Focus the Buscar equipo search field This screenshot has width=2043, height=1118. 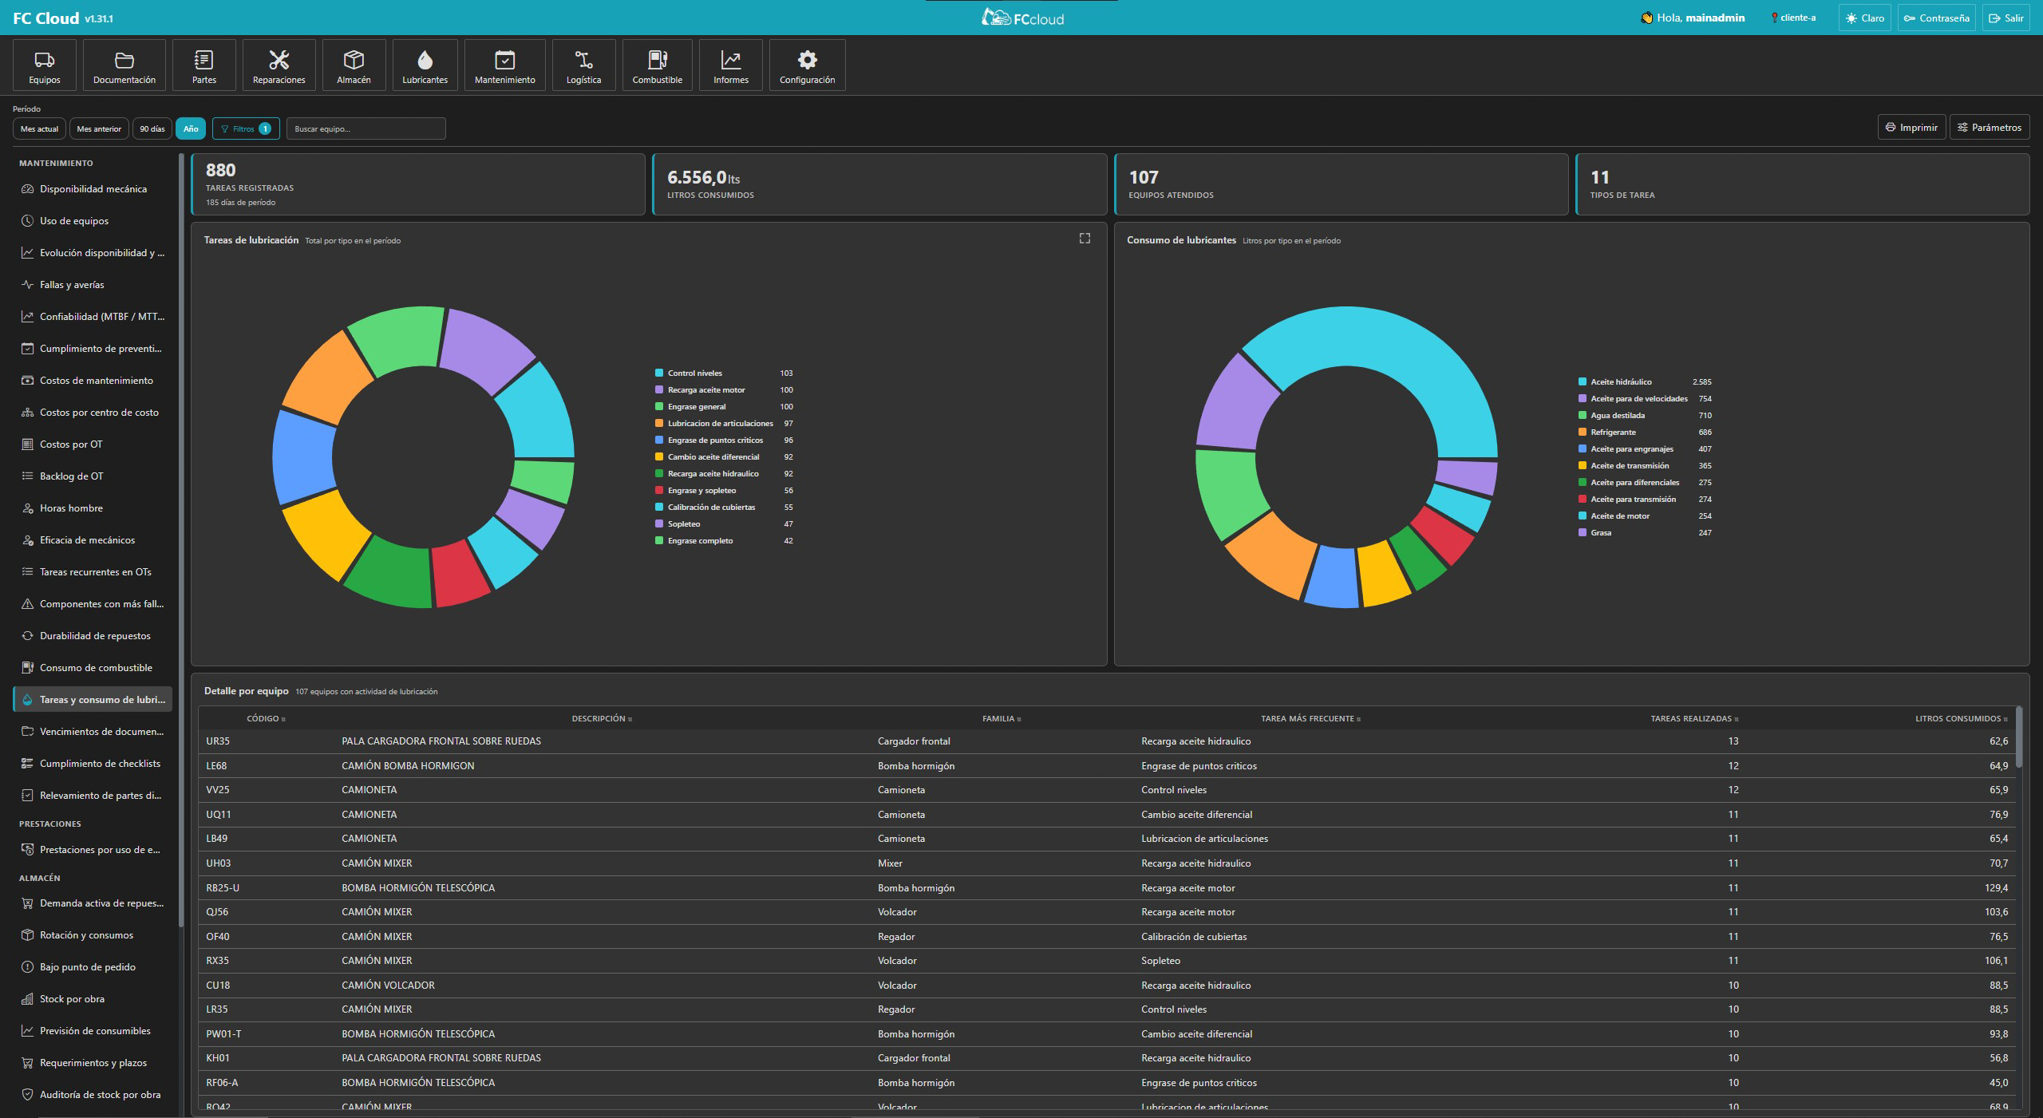click(366, 128)
